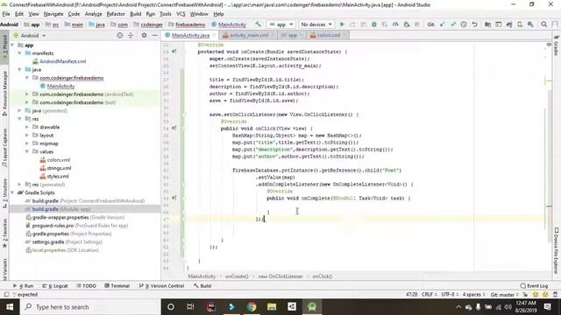Open Project panel settings gear icon
Screen dimensions: 561x315
click(144, 35)
